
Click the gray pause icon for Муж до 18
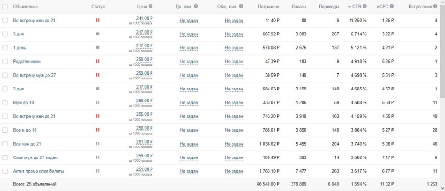[x=98, y=102]
